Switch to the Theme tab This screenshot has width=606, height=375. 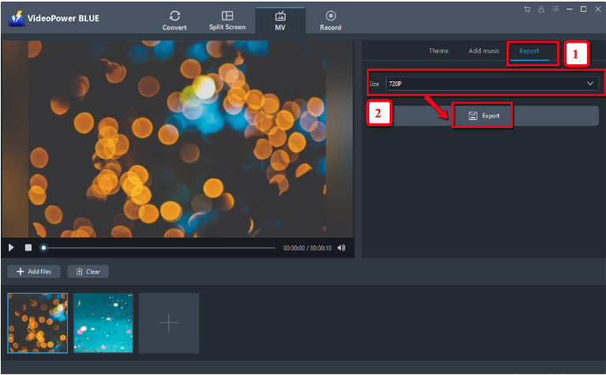click(438, 51)
